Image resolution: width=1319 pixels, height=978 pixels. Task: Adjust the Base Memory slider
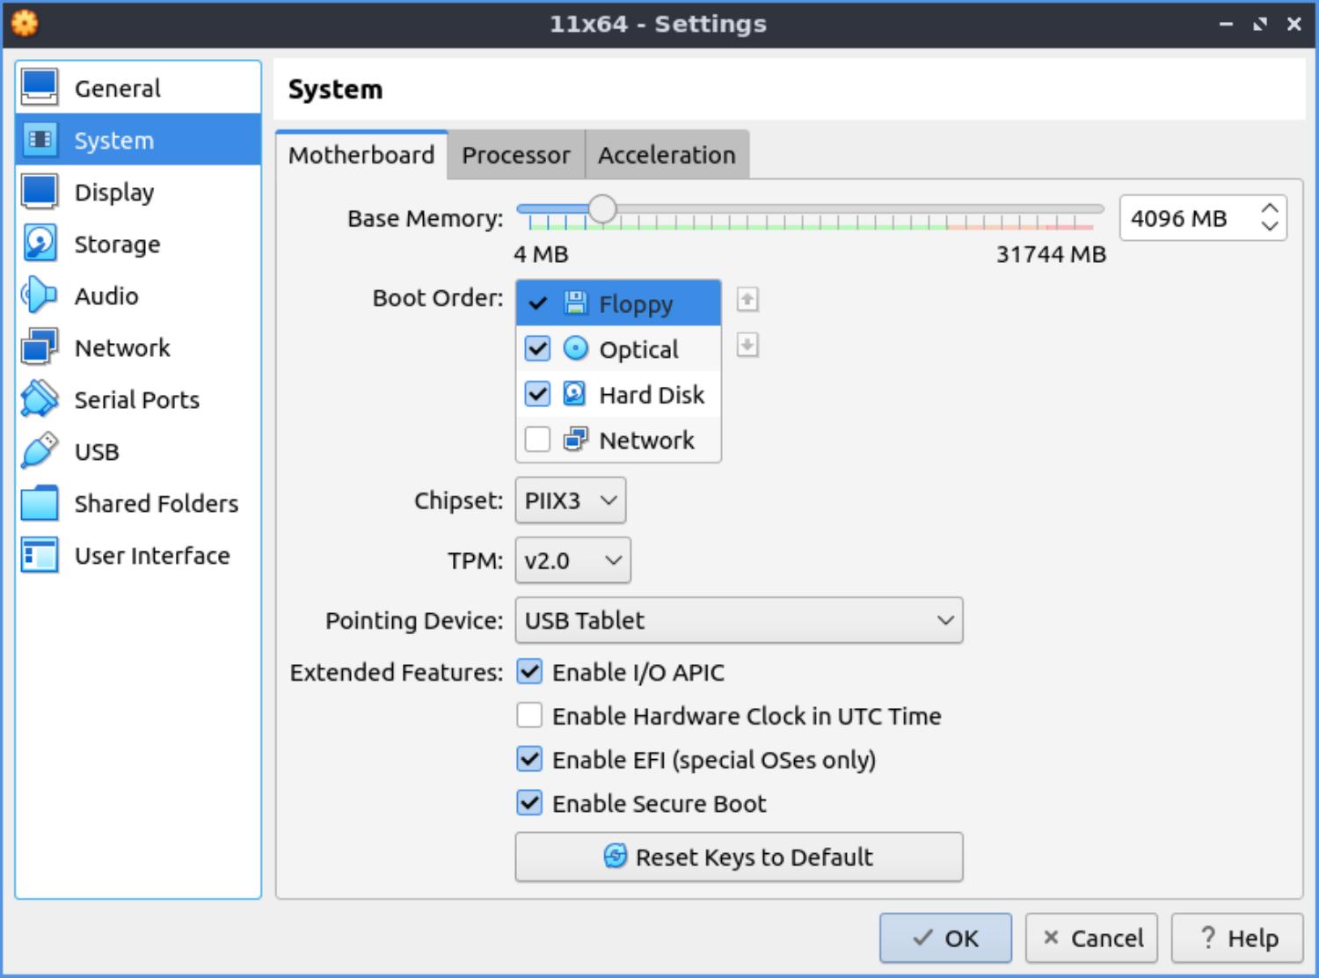pyautogui.click(x=603, y=208)
